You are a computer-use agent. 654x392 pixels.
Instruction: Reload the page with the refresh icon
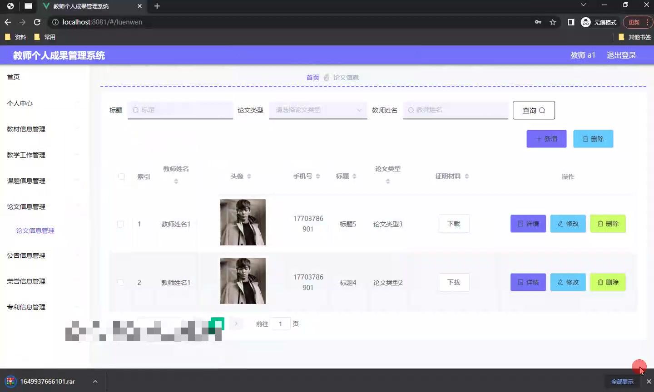point(37,22)
